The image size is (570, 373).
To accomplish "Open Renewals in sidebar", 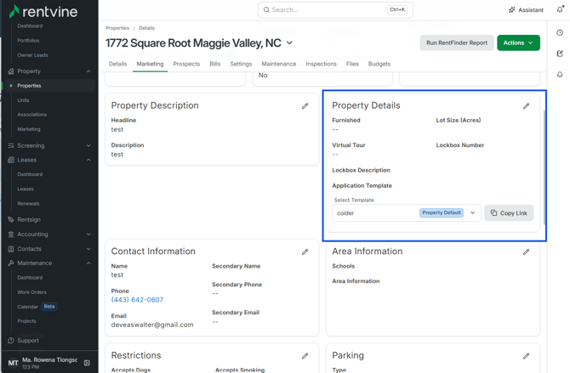I will point(28,203).
